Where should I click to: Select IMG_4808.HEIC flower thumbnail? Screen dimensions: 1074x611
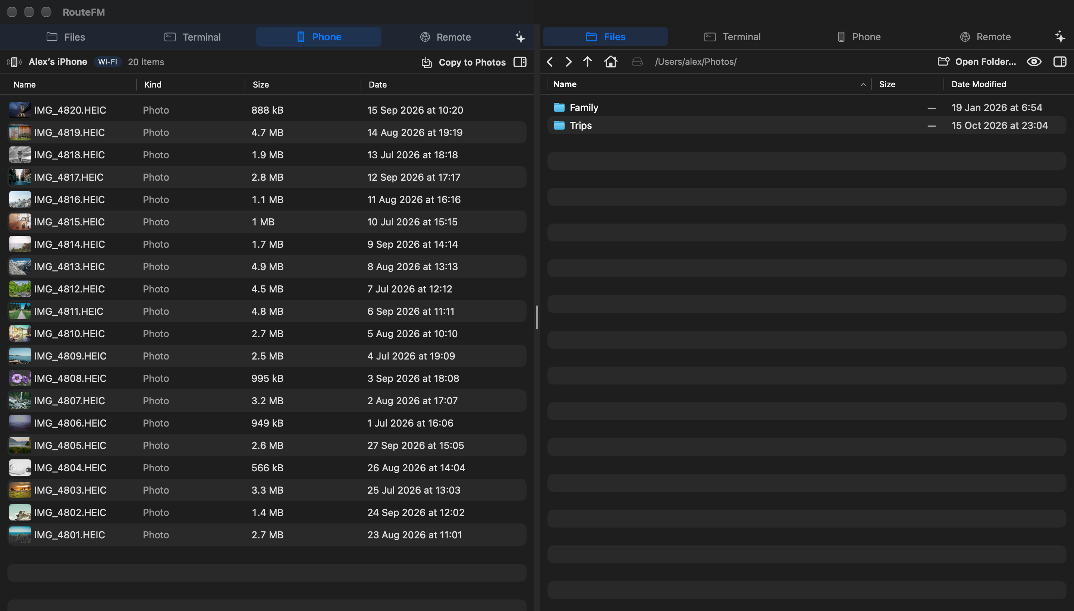pos(20,378)
